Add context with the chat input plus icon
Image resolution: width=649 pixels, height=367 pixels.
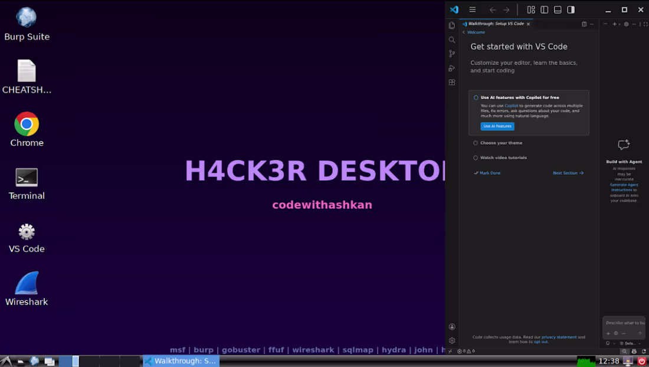(x=608, y=333)
